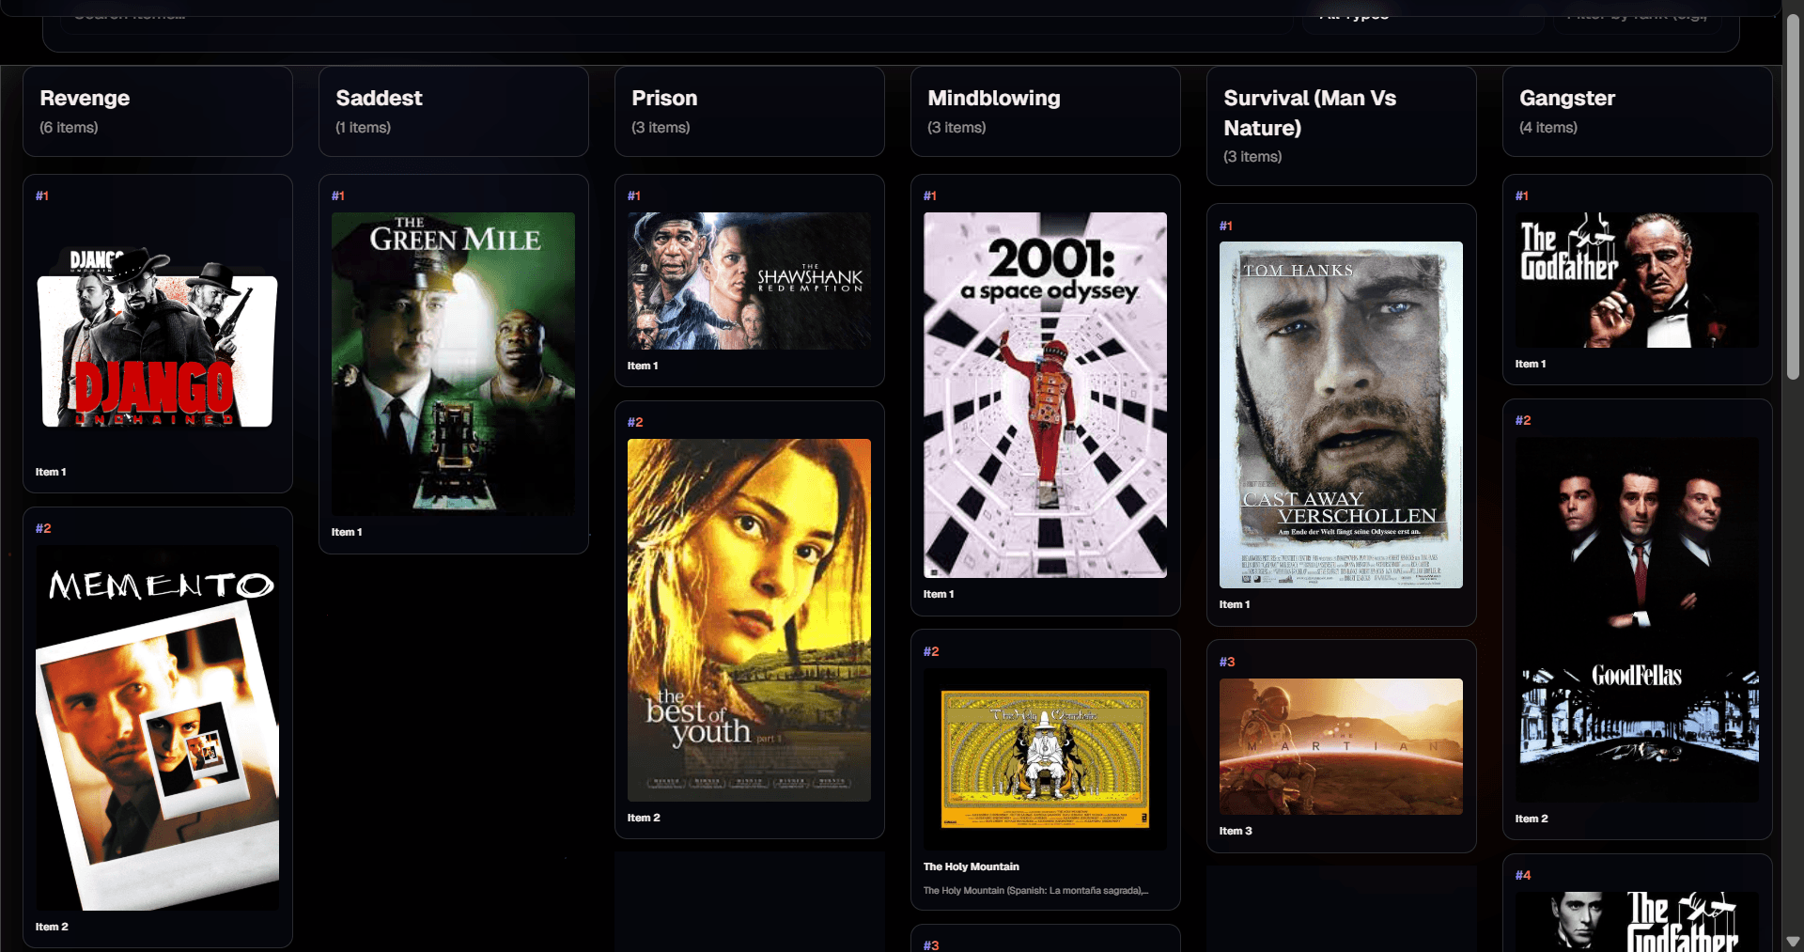Click "Item 3" label under The Martian
This screenshot has width=1804, height=952.
pyautogui.click(x=1236, y=831)
